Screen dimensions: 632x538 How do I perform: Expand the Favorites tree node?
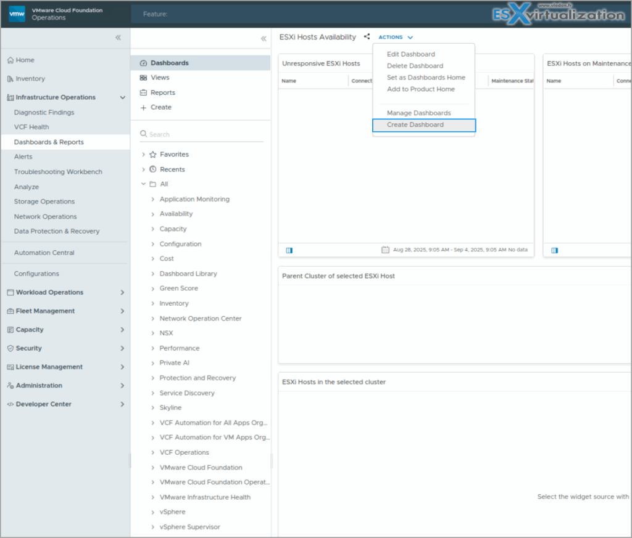143,155
